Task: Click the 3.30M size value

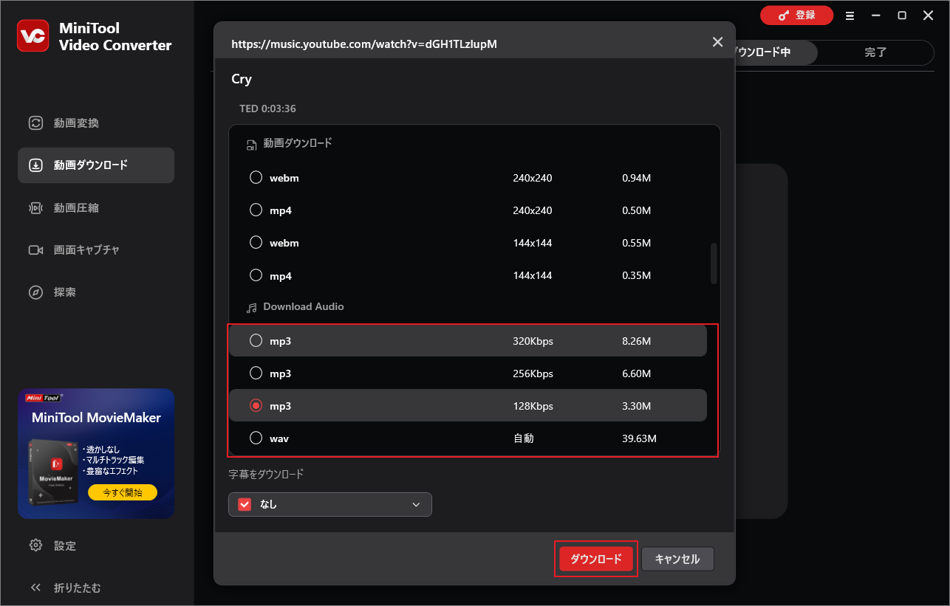Action: 637,406
